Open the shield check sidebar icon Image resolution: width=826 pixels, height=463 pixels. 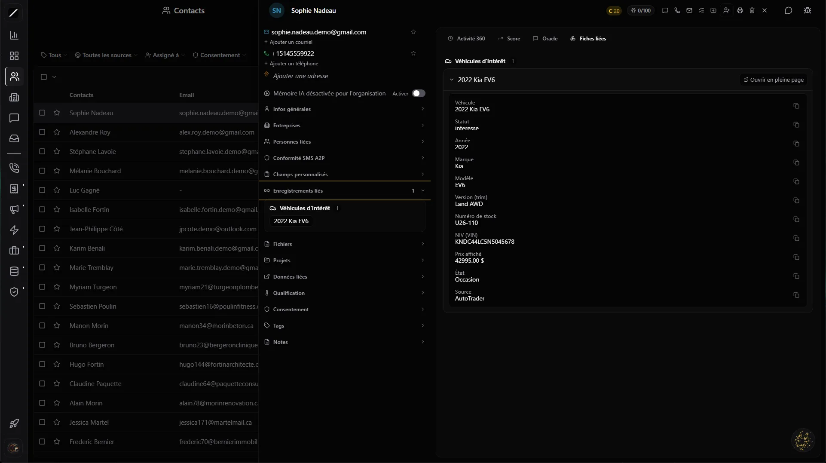tap(14, 292)
